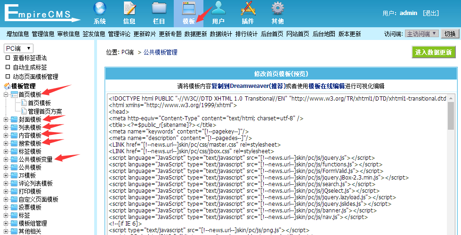
Task: Click the folder icon of 封面模板
Action: click(x=14, y=119)
